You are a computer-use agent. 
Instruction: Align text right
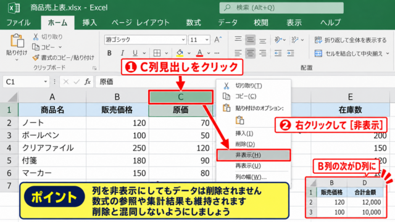[x=262, y=53]
